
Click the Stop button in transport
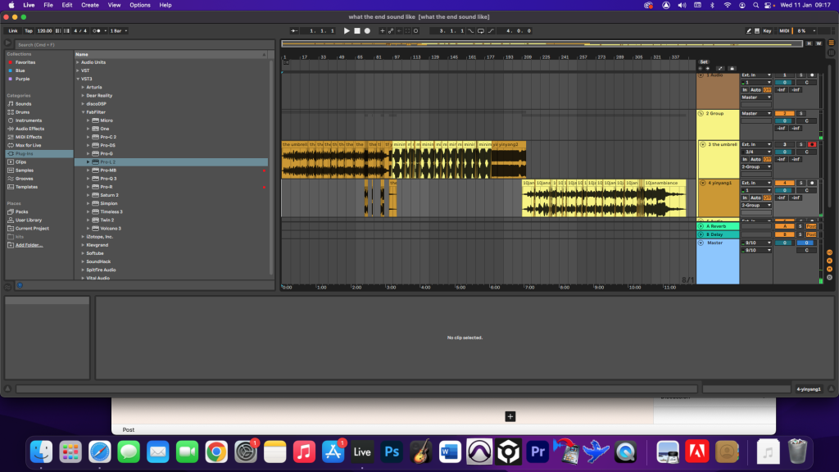click(x=356, y=30)
